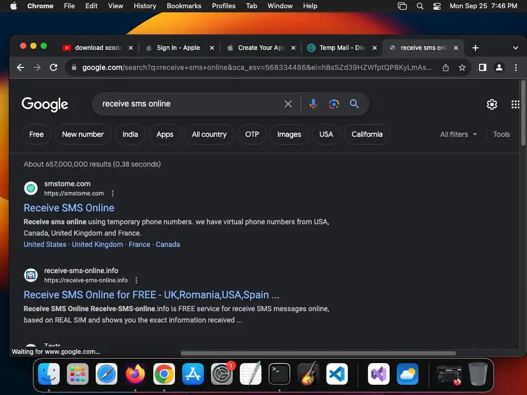Click the Google logo
This screenshot has height=395, width=527.
pyautogui.click(x=45, y=104)
